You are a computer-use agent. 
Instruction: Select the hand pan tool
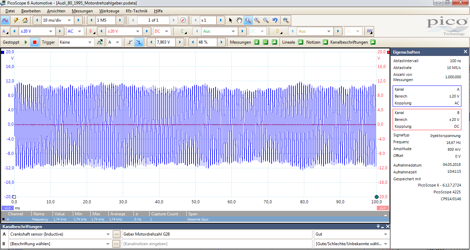point(239,20)
